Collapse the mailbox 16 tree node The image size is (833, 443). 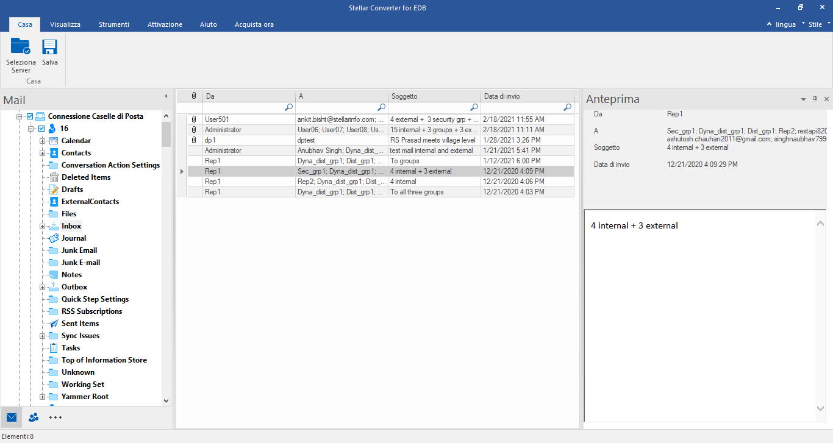click(31, 129)
